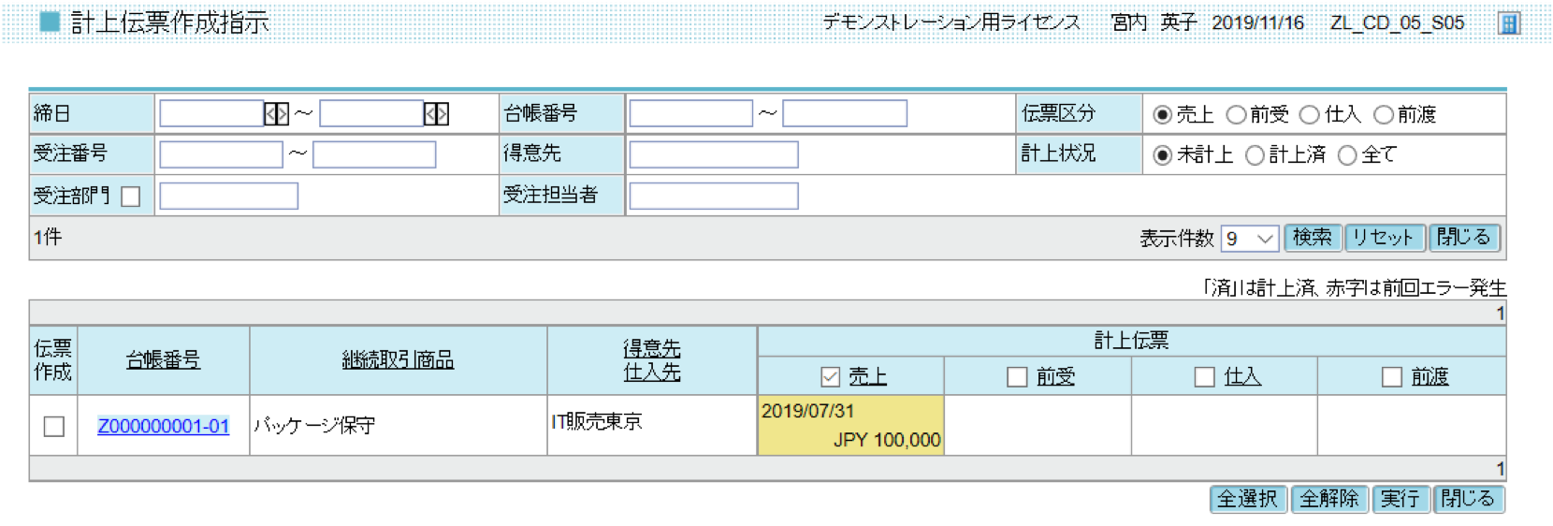The height and width of the screenshot is (526, 1553).
Task: Check the row checkbox for Z000000001-01
Action: click(54, 427)
